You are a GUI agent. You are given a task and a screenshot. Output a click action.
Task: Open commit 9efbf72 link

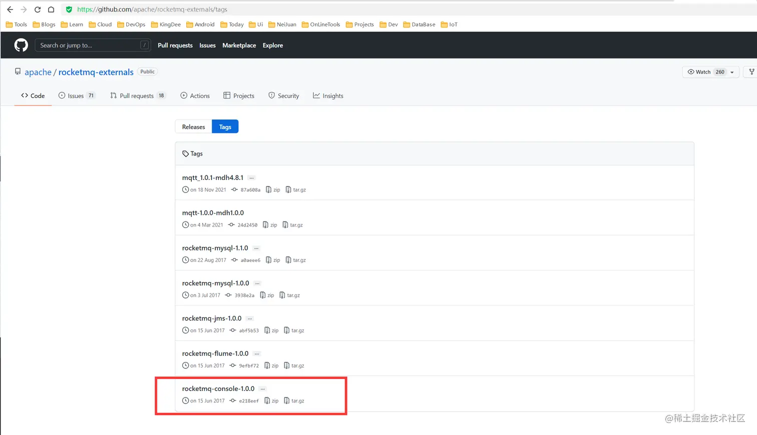tap(249, 366)
